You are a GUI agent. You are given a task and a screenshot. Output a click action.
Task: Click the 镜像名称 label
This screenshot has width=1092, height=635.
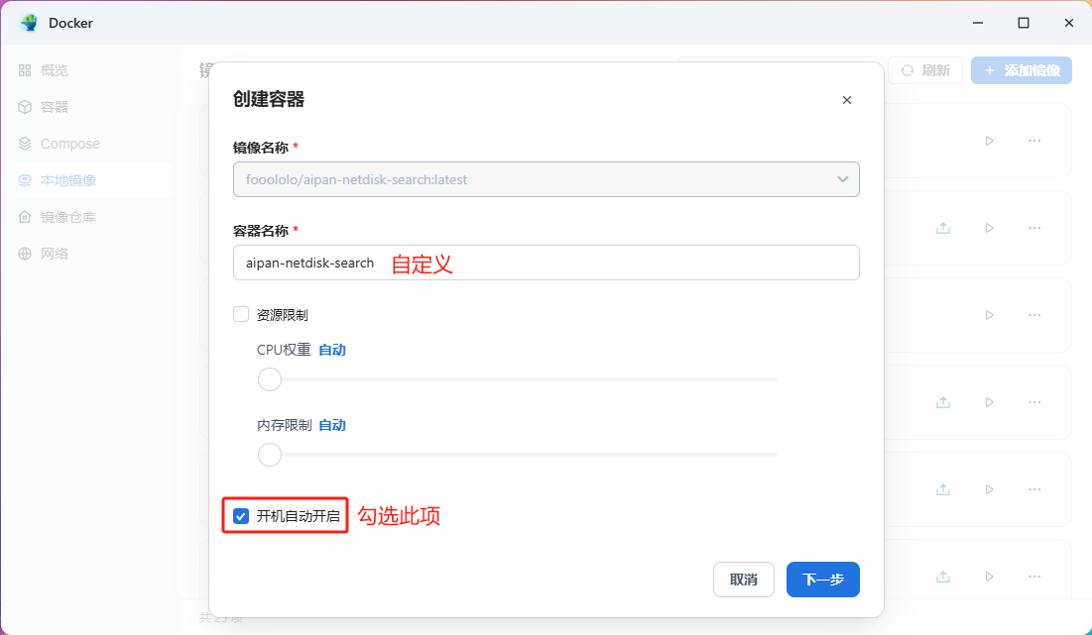(261, 148)
